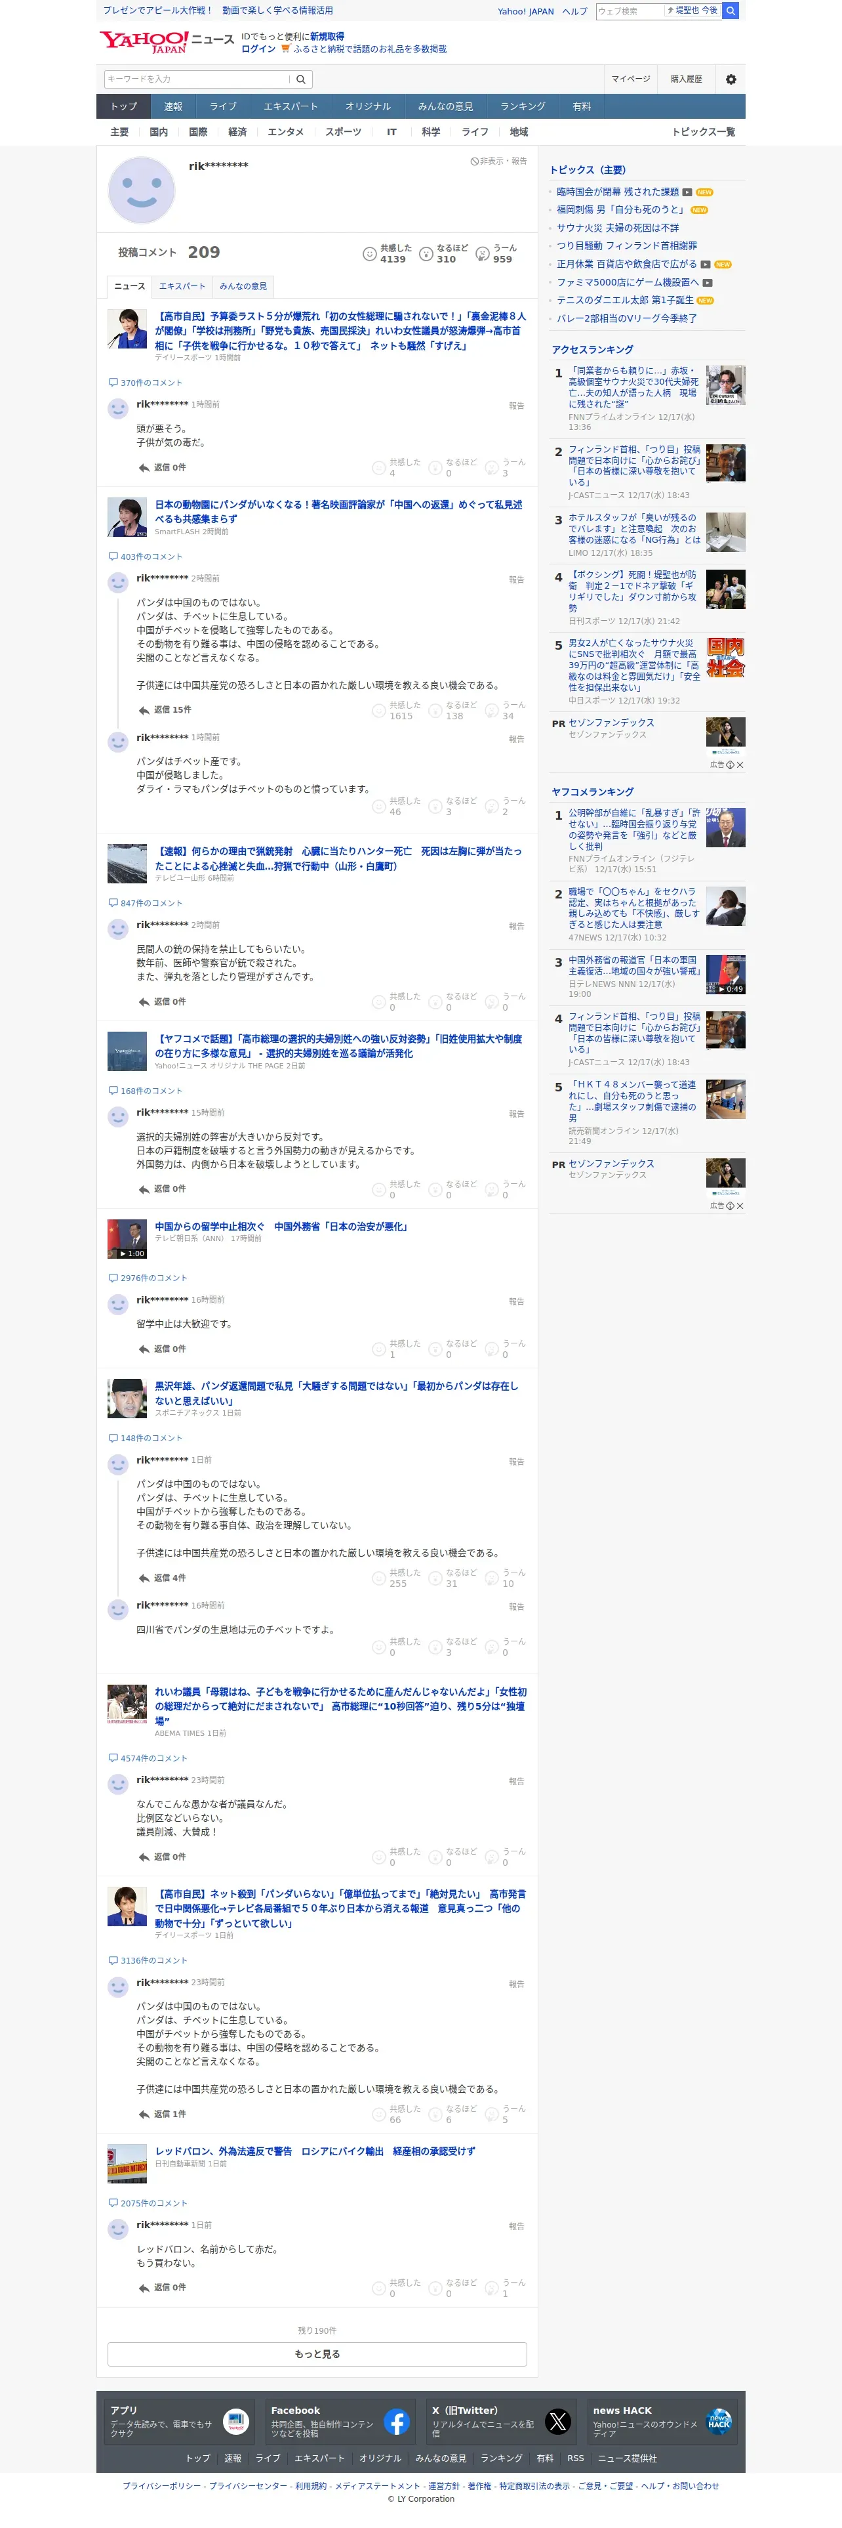Viewport: 842px width, 2528px height.
Task: Open access ranking item ホテルスタッフが「臭いが残るので
Action: pos(634,529)
